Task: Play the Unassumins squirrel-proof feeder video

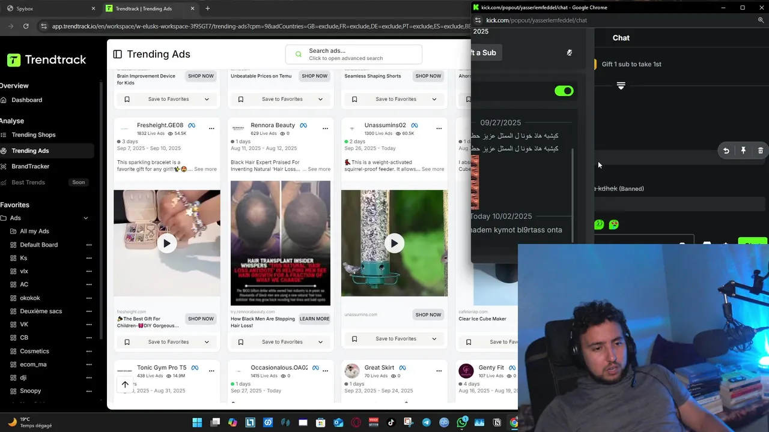Action: 394,243
